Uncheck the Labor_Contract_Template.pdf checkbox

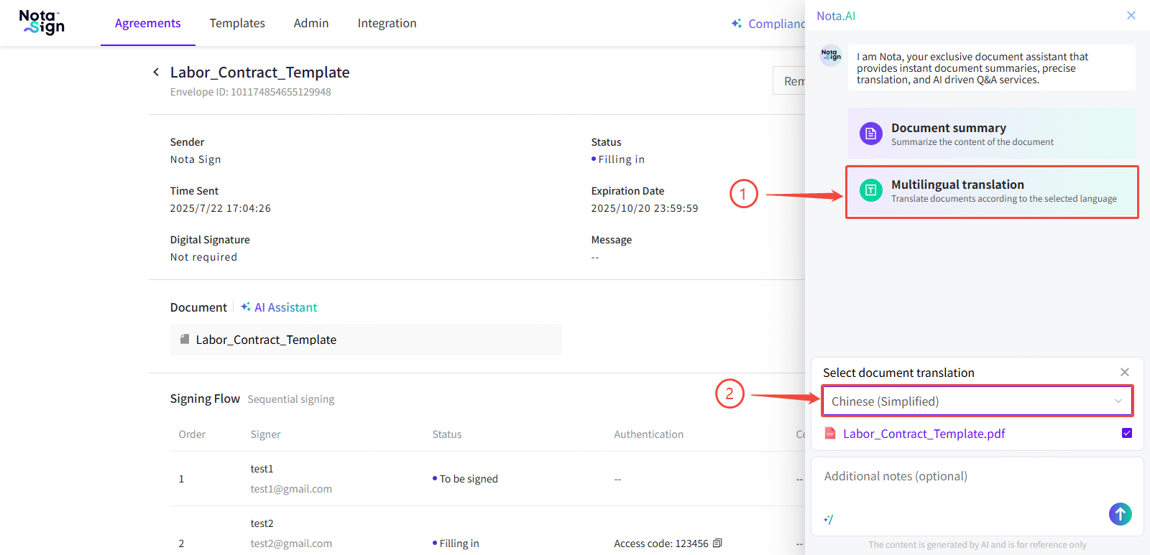[x=1126, y=433]
